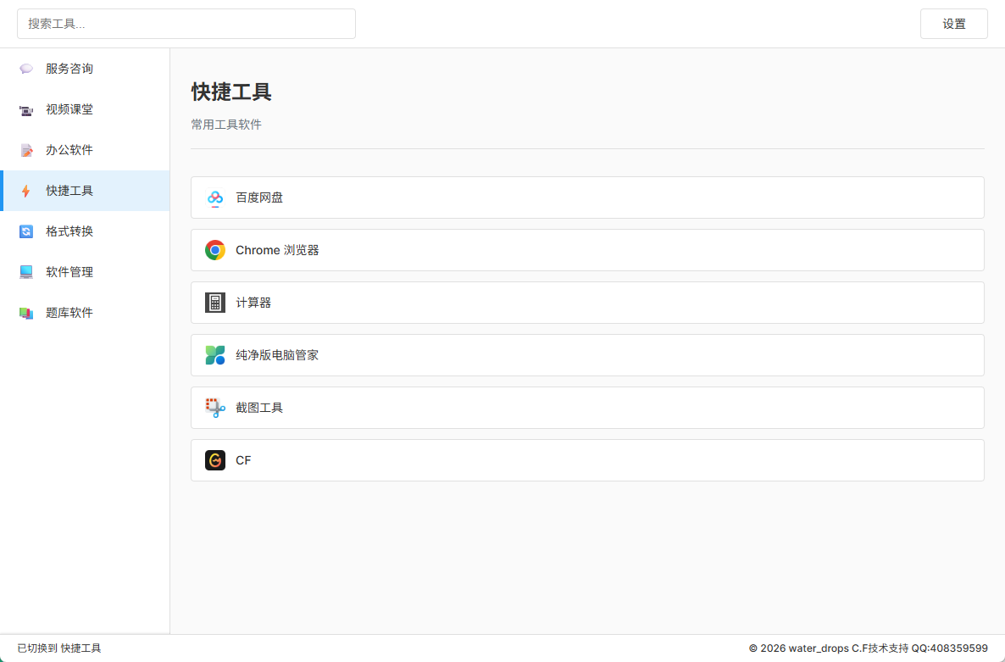The image size is (1005, 662).
Task: Select the 截图工具 scissors screenshot icon
Action: [x=215, y=408]
